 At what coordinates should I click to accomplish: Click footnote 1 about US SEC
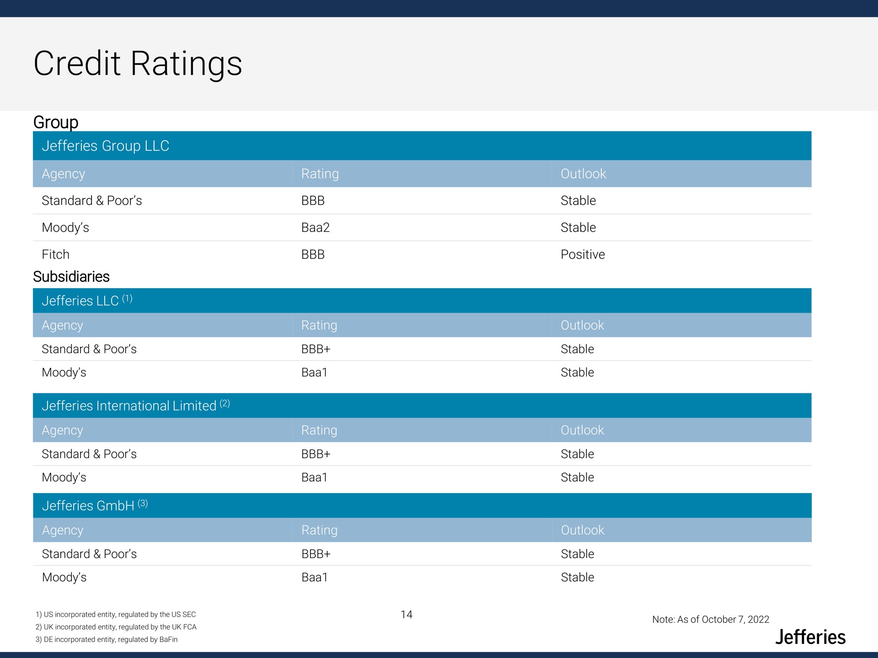click(116, 615)
